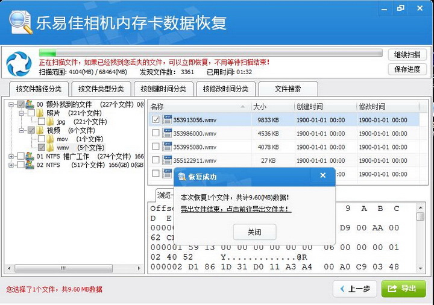
Task: Select the 浏览 preview tab
Action: 165,195
